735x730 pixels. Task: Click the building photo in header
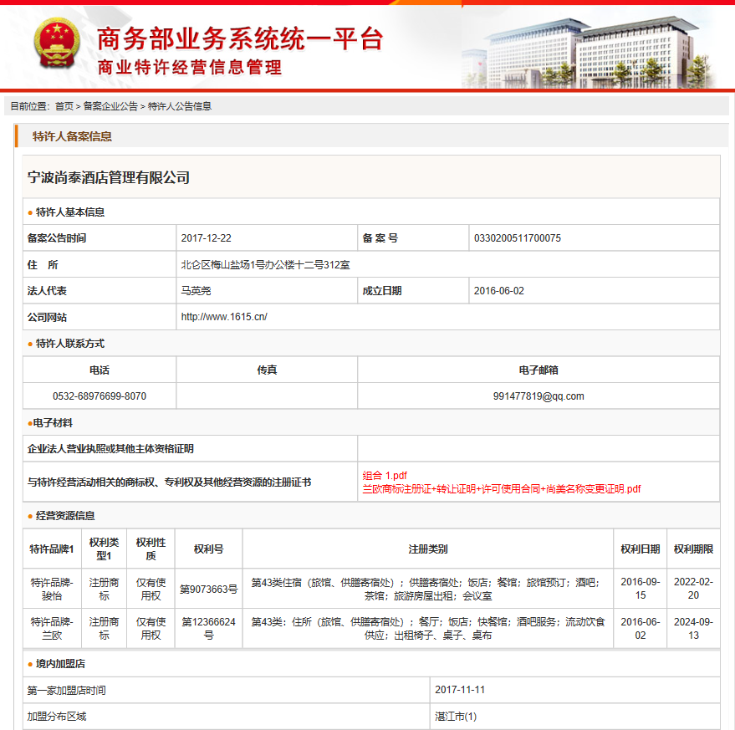click(x=590, y=53)
